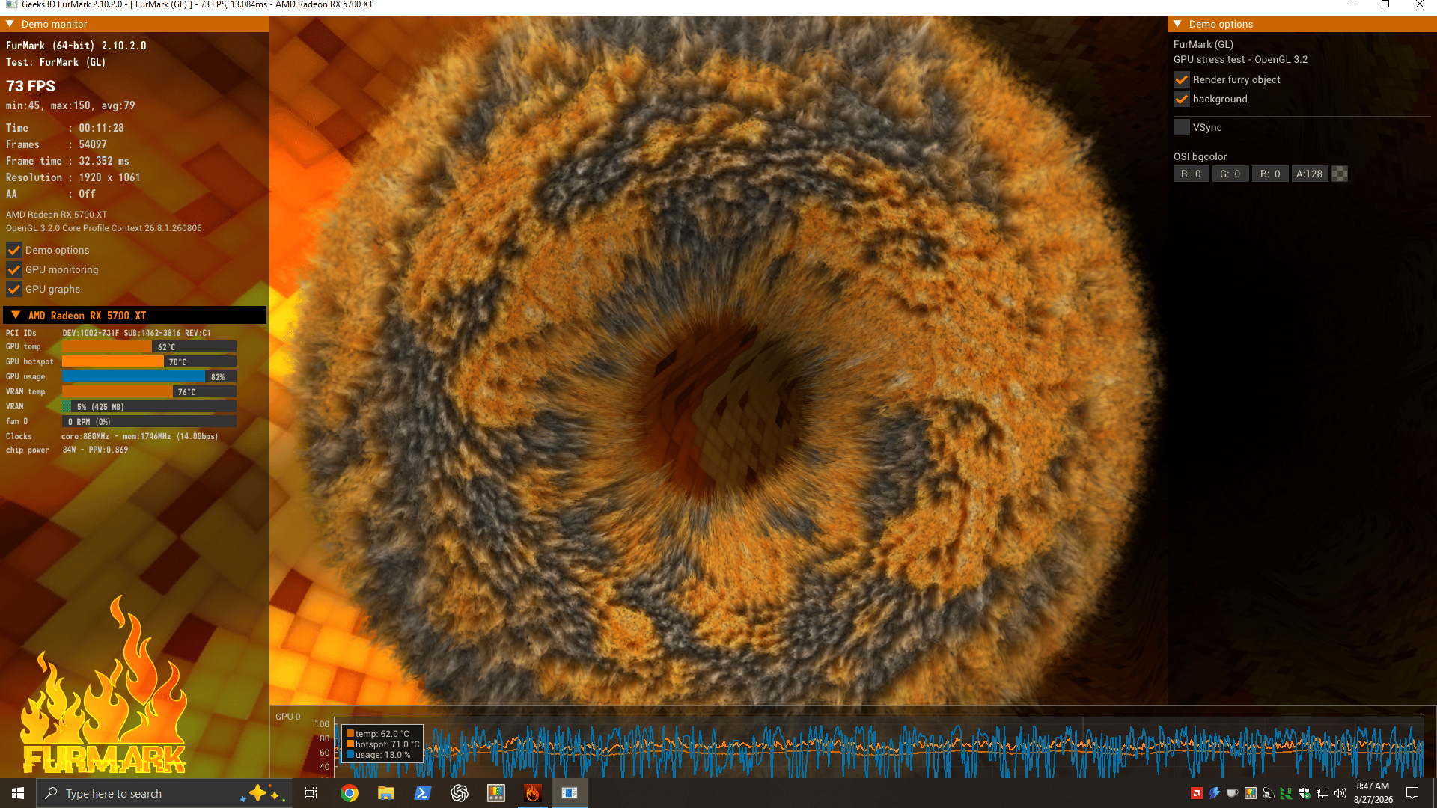This screenshot has width=1437, height=808.
Task: Enable the VSync checkbox
Action: [1182, 127]
